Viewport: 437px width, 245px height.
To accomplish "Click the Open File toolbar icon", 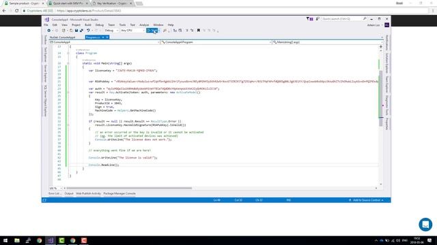I will pyautogui.click(x=71, y=30).
